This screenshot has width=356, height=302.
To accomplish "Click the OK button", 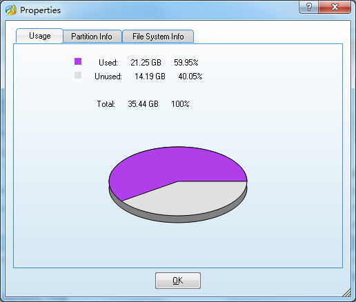I will (178, 281).
